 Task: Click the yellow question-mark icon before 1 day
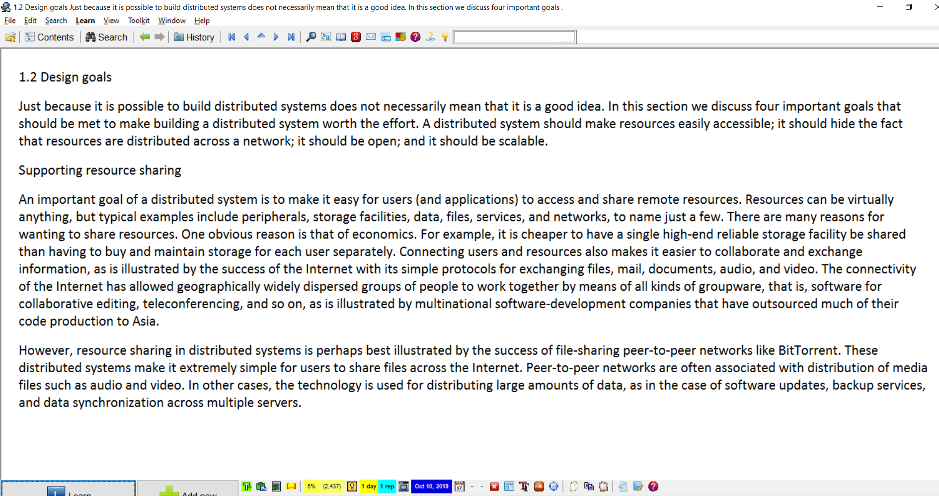coord(352,487)
